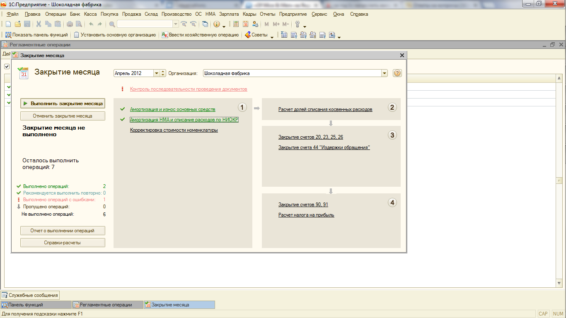Open Амортизация и износ основных средств link
566x318 pixels.
pos(173,109)
